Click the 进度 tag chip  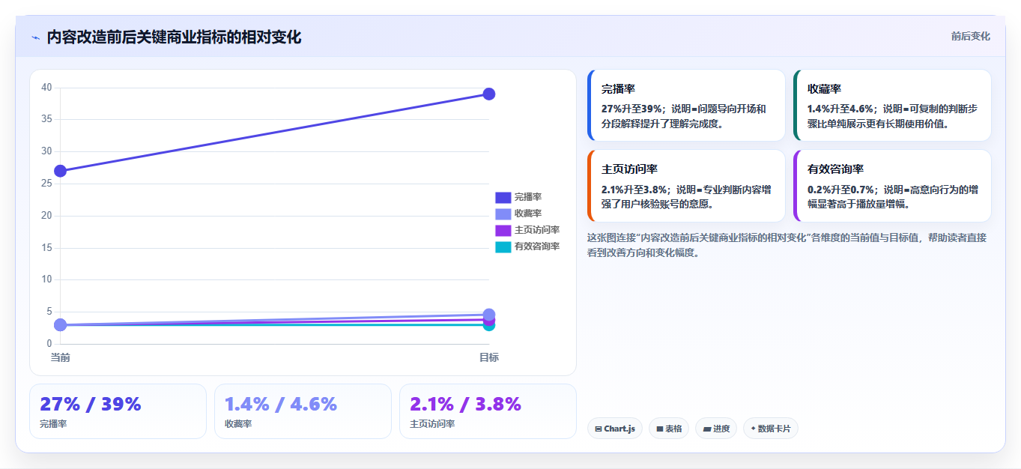click(716, 429)
